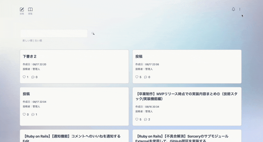Viewport: 263px width, 142px height.
Task: Open the three-dot more menu
Action: click(x=240, y=9)
